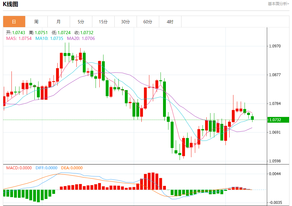Viewport: 292px width, 206px height.
Task: Click the latest green candlestick at the chart's right end
Action: [252, 118]
